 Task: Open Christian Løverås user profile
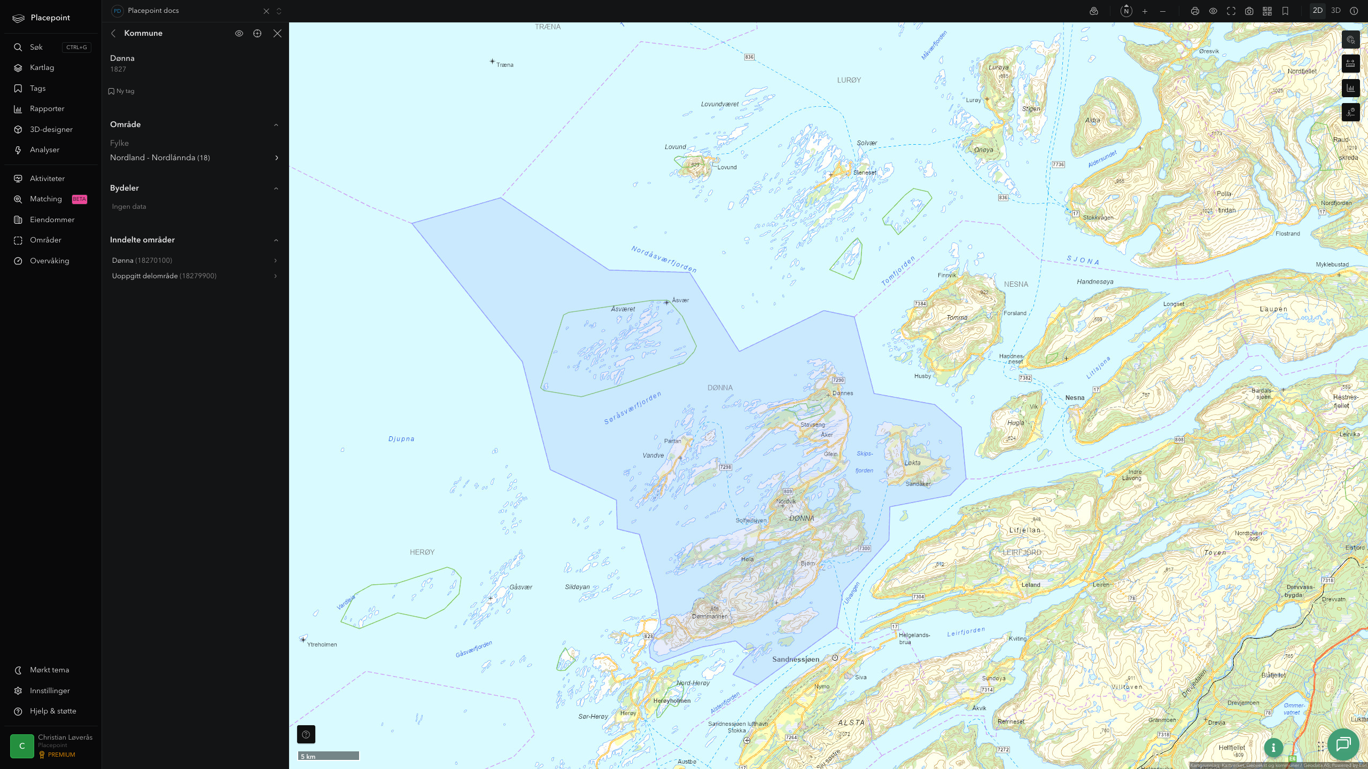pyautogui.click(x=51, y=746)
